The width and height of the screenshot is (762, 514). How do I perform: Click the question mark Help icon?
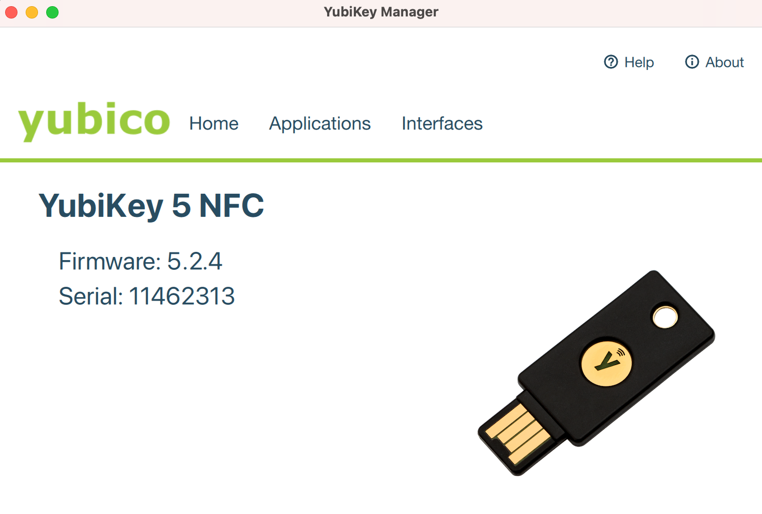[611, 62]
